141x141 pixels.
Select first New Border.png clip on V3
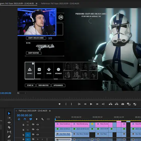click(x=63, y=125)
